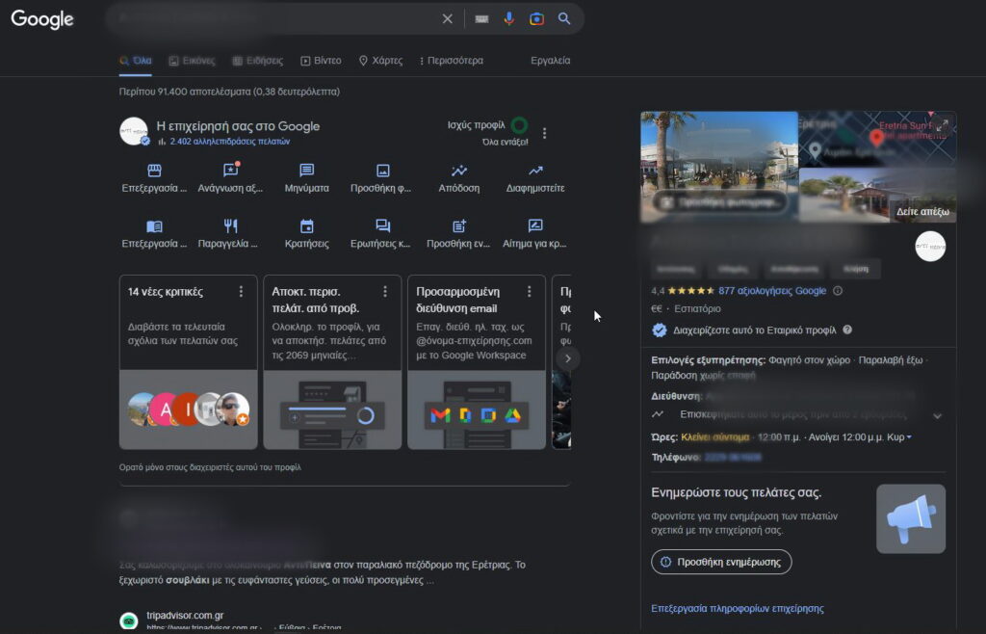Click the Προσθήκη ενημέρωσης button

[x=721, y=562]
